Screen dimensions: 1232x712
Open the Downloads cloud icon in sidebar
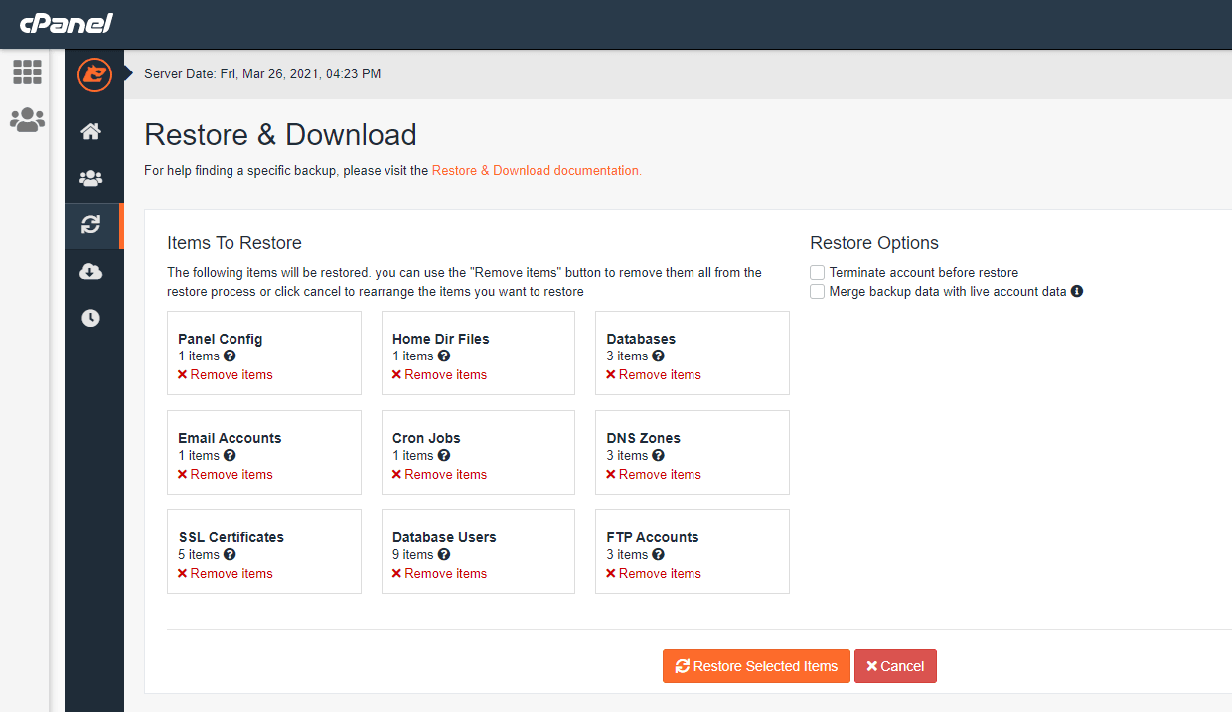click(x=90, y=272)
